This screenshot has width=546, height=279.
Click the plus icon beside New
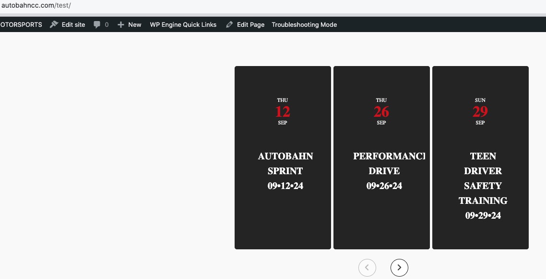(x=121, y=25)
